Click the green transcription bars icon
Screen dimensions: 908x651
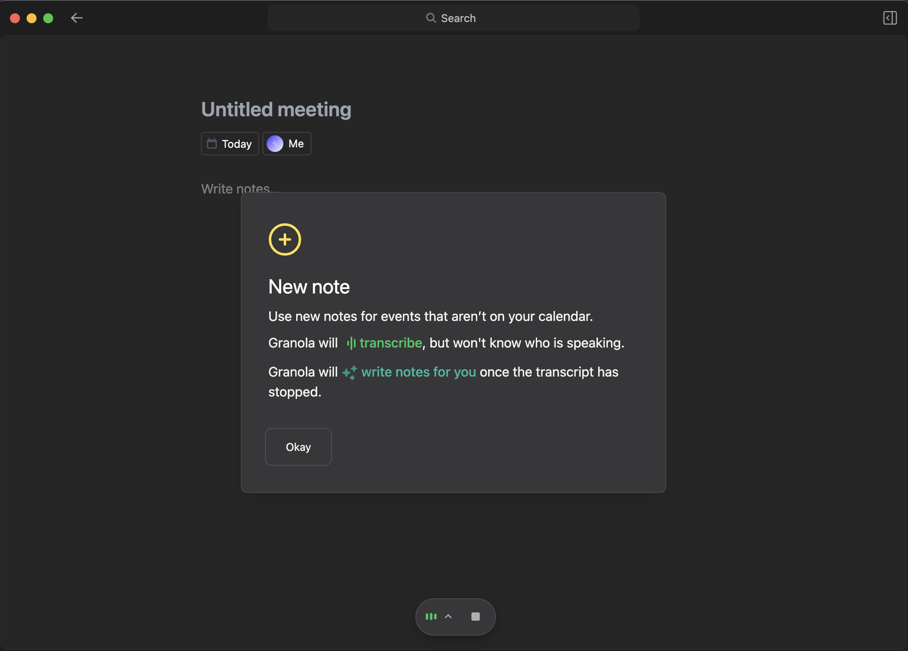click(x=431, y=617)
